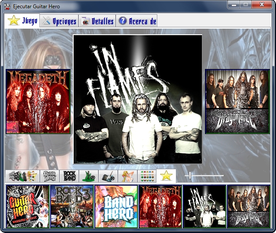Click the thumbnail size slider
Viewport: 276px width, 233px height.
click(190, 176)
